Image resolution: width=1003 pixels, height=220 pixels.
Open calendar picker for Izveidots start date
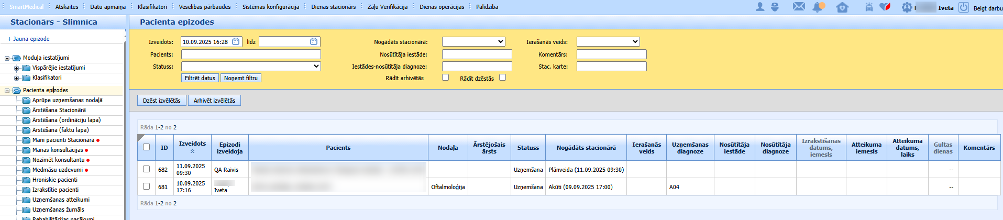point(236,41)
